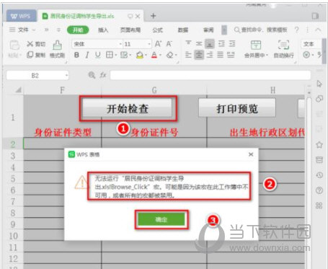The height and width of the screenshot is (269, 328).
Task: Expand the borders dropdown arrow
Action: point(115,56)
